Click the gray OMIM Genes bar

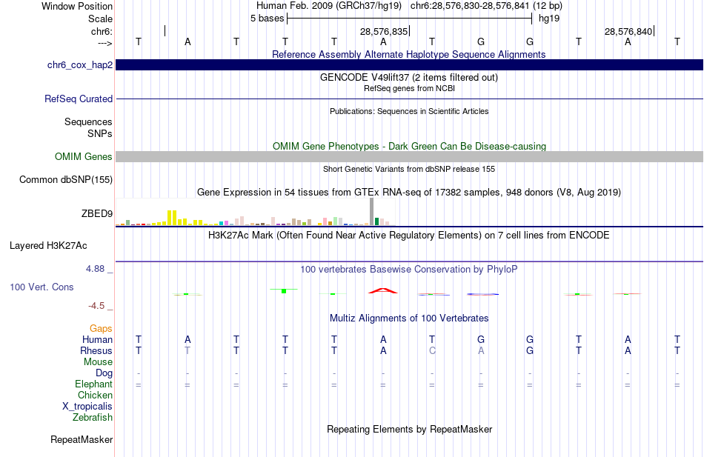pos(409,157)
